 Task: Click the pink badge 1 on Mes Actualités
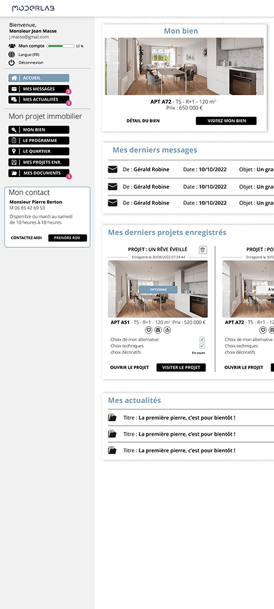[68, 103]
